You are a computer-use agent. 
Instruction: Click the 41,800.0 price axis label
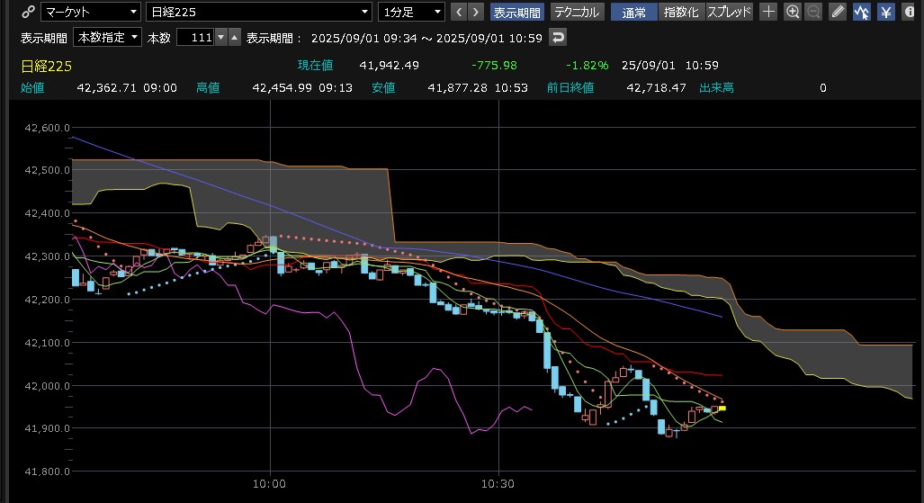(47, 472)
